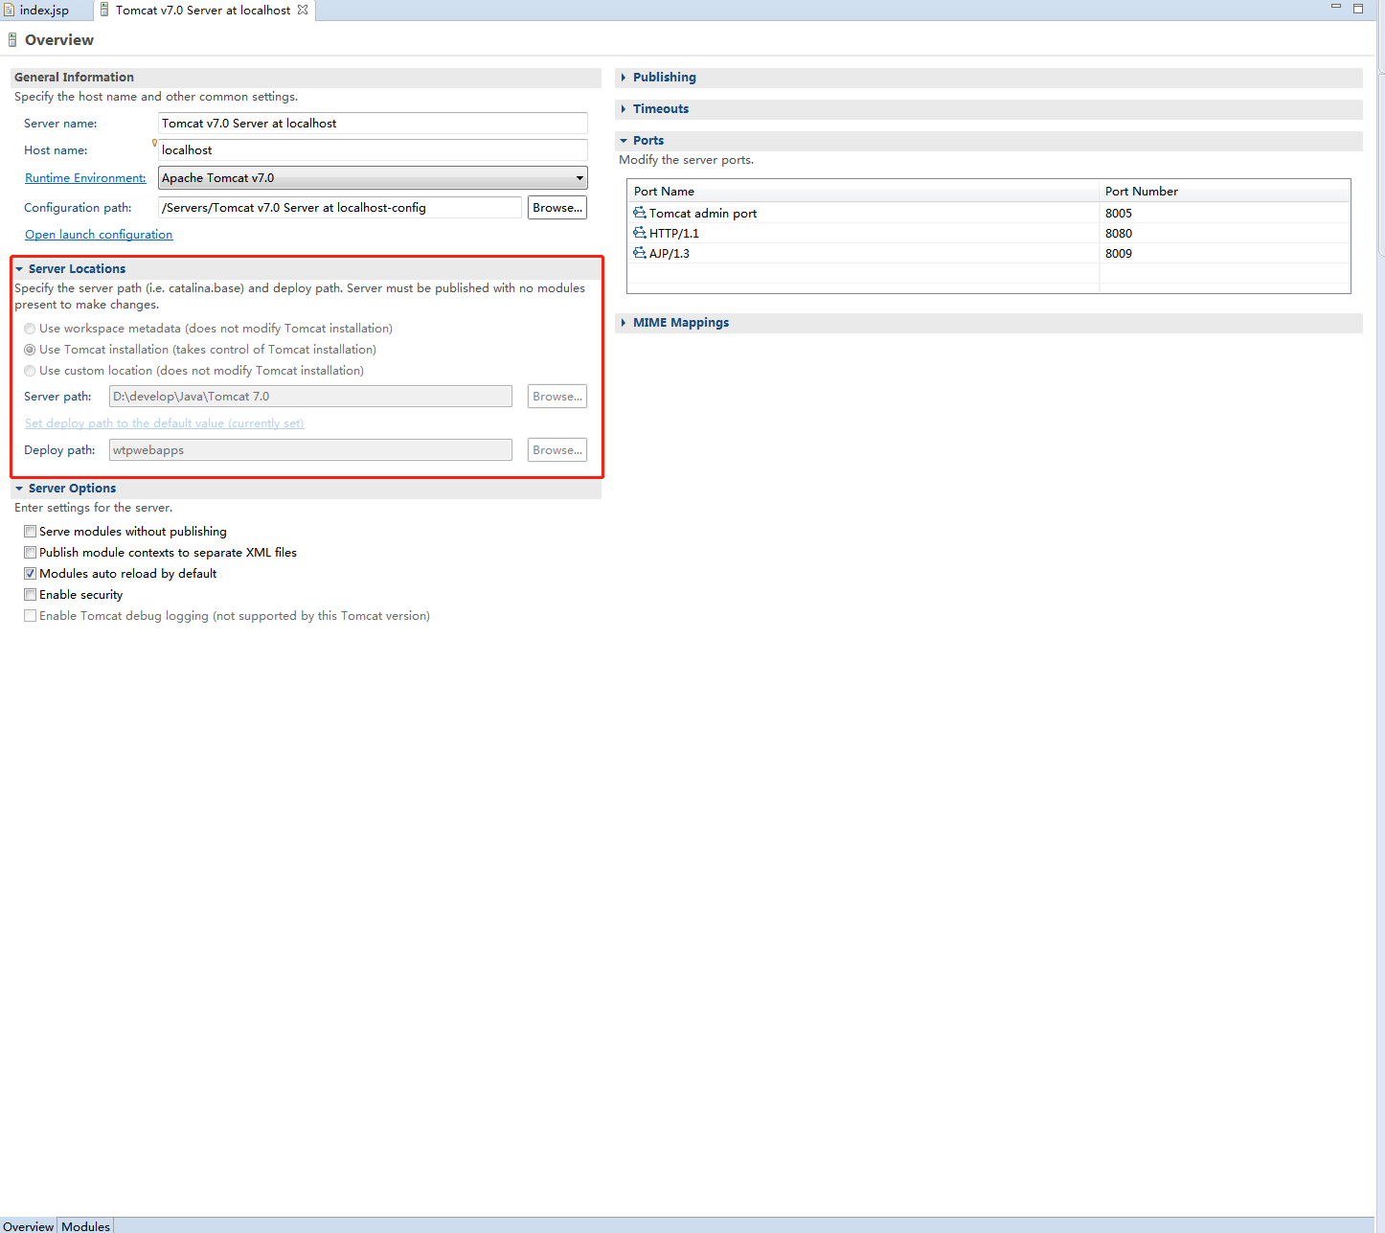Click Set deploy path to default value link

click(x=164, y=423)
